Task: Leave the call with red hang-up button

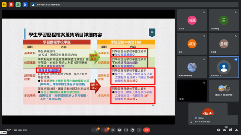Action: [147, 130]
